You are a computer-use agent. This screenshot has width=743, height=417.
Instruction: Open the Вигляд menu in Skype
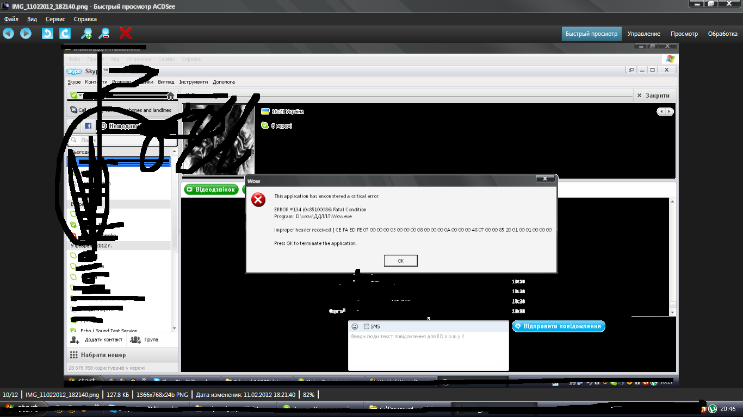tap(166, 82)
